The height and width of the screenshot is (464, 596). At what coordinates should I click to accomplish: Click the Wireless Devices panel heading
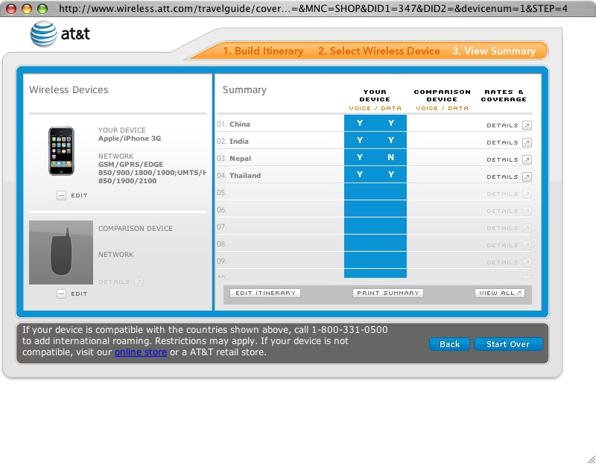tap(69, 89)
